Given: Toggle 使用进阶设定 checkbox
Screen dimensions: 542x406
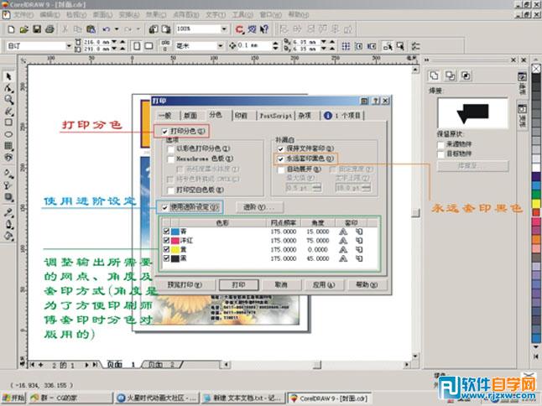Looking at the screenshot, I should (x=165, y=208).
